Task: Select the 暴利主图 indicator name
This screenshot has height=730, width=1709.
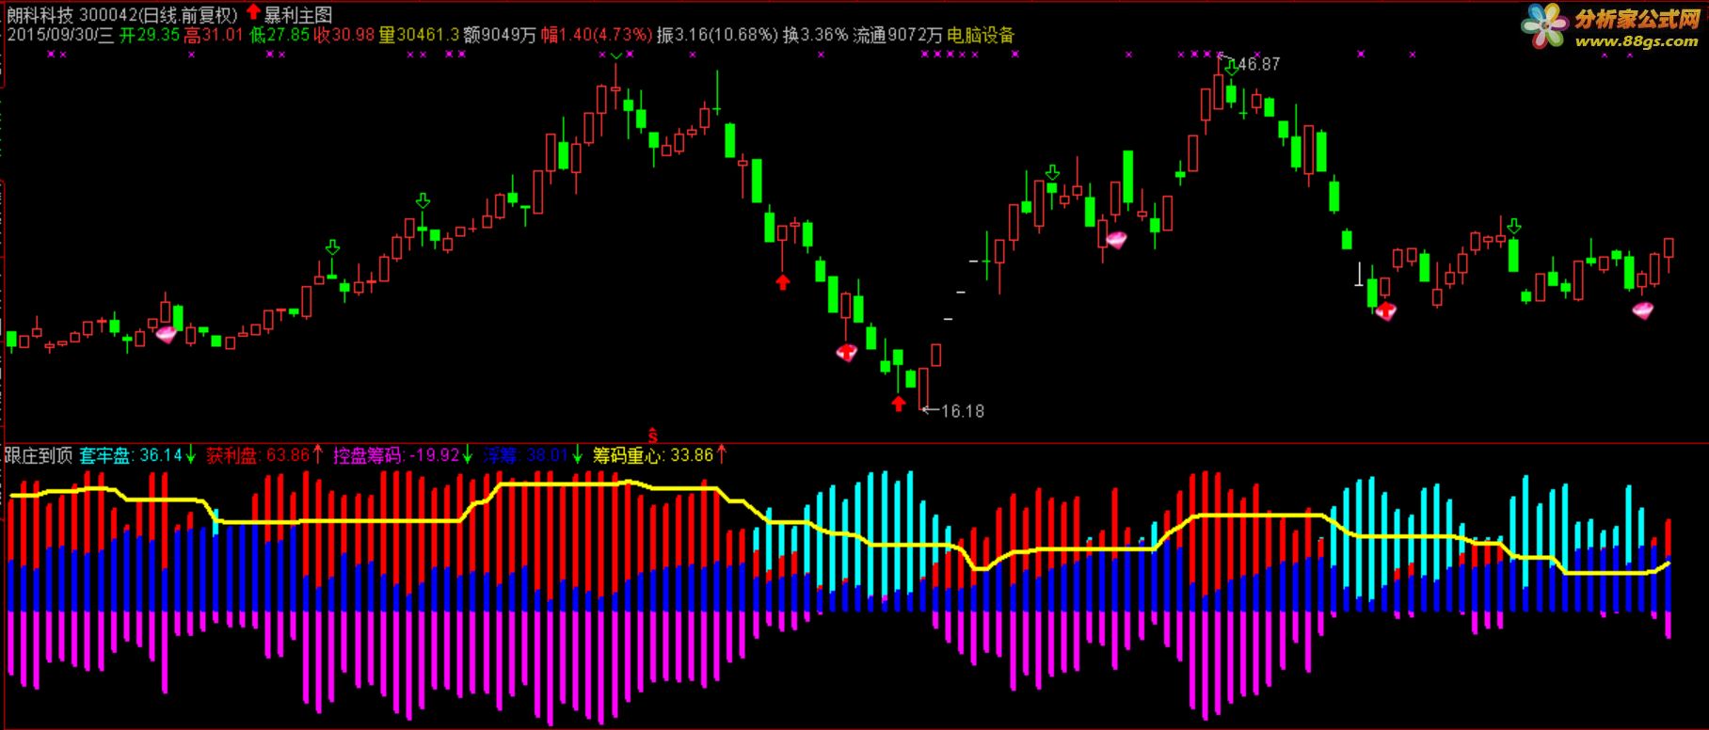Action: [x=297, y=15]
